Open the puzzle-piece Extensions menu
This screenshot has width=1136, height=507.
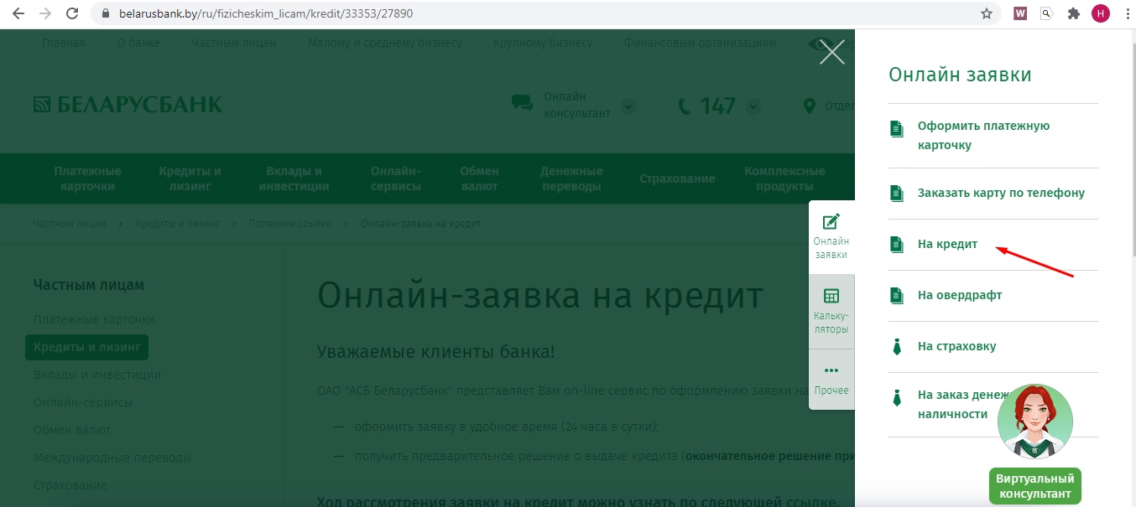pyautogui.click(x=1073, y=13)
